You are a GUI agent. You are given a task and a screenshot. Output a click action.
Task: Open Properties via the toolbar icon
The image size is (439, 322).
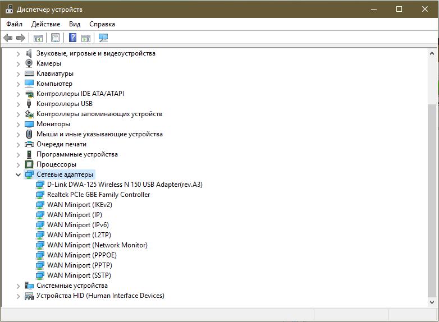click(55, 38)
